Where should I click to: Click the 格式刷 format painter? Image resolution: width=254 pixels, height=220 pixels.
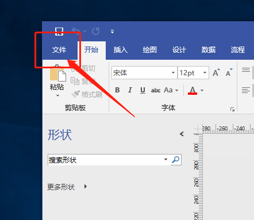(x=87, y=94)
